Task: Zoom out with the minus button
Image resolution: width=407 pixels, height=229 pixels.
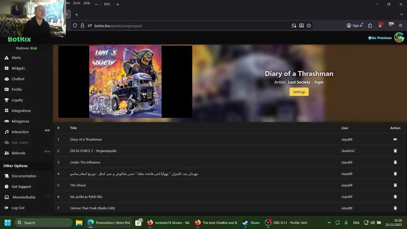Action: click(x=96, y=4)
